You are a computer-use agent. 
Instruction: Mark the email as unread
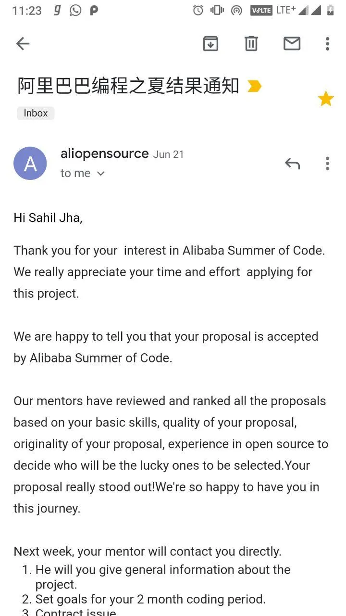coord(292,44)
